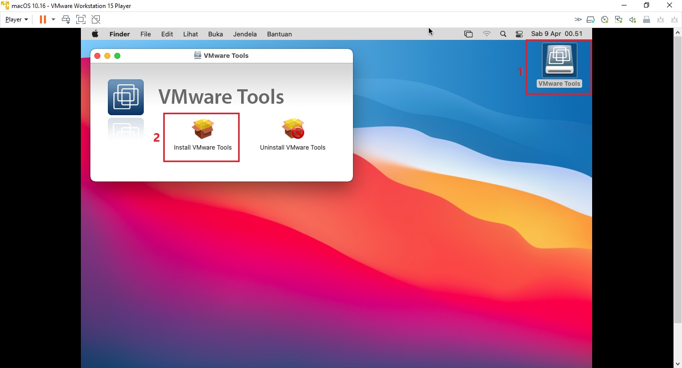682x368 pixels.
Task: Click the Uninstall VMware Tools label
Action: [293, 148]
